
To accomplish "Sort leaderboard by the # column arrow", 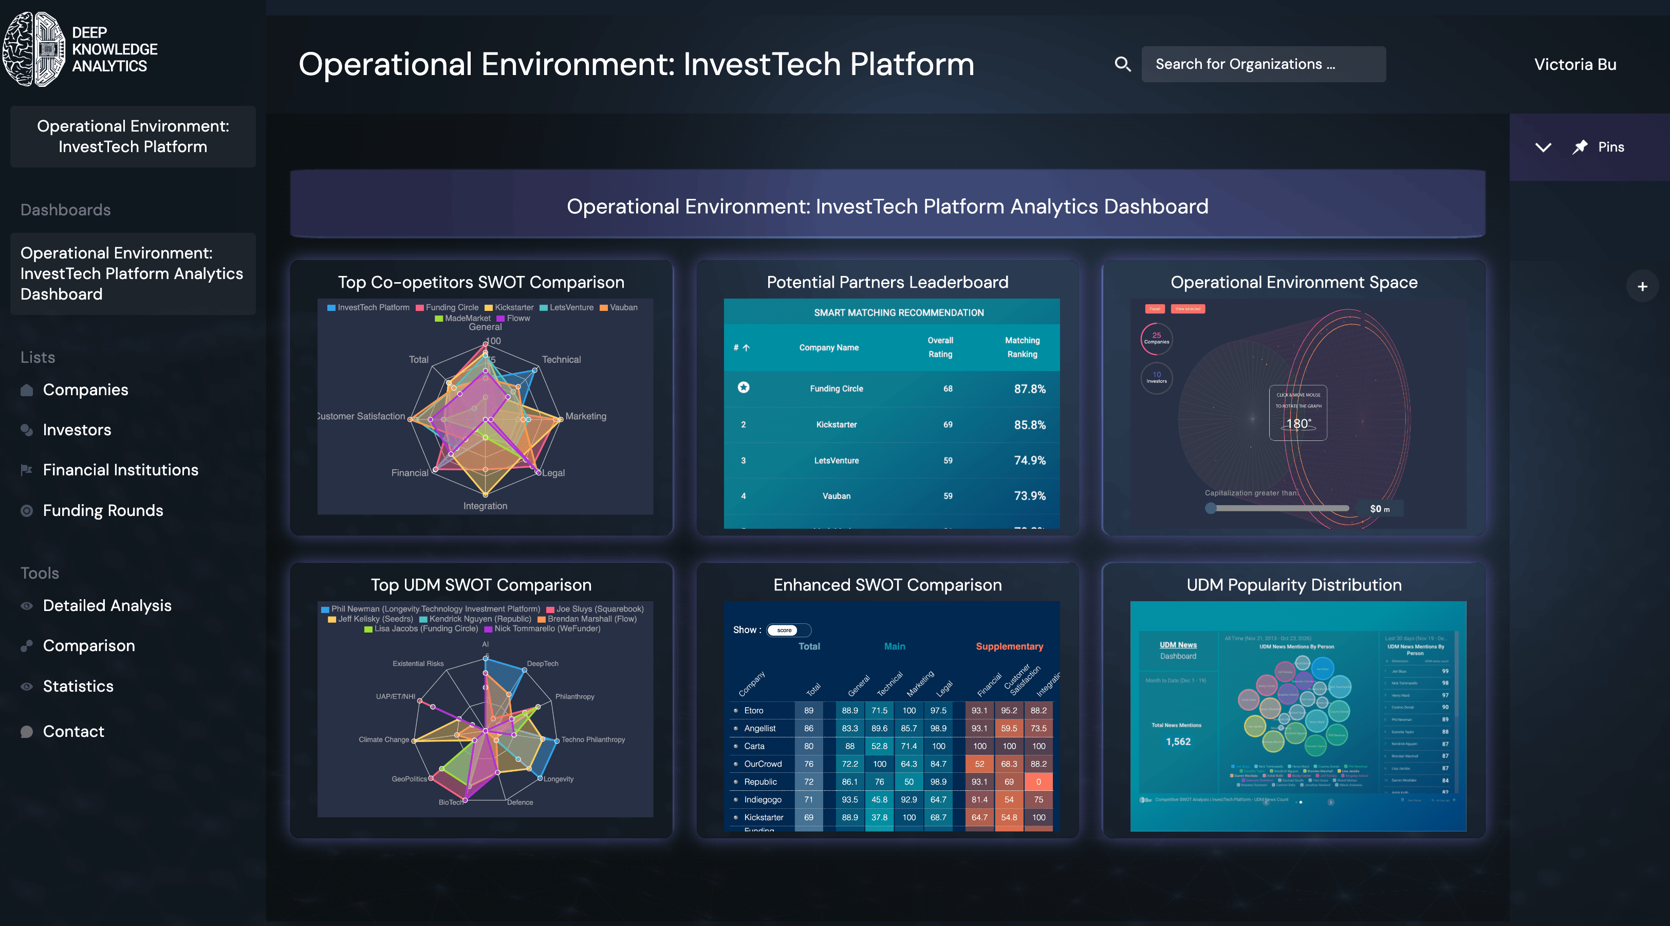I will point(746,348).
